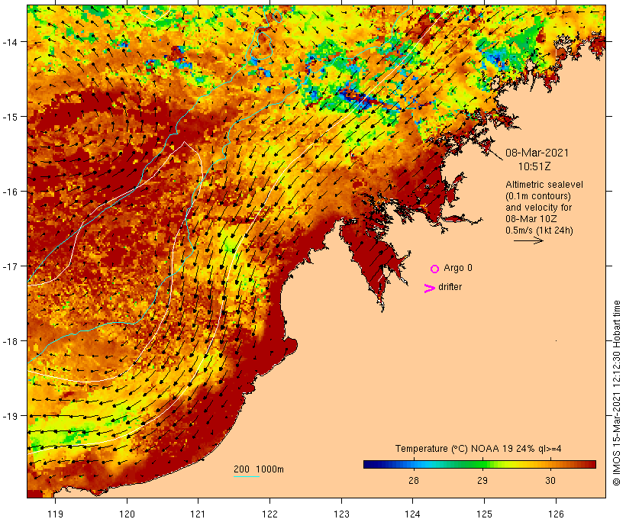Click the color bar value 28
The width and height of the screenshot is (626, 519).
[x=414, y=480]
